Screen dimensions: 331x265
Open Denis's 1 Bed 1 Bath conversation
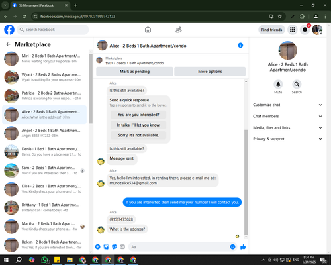coord(44,152)
